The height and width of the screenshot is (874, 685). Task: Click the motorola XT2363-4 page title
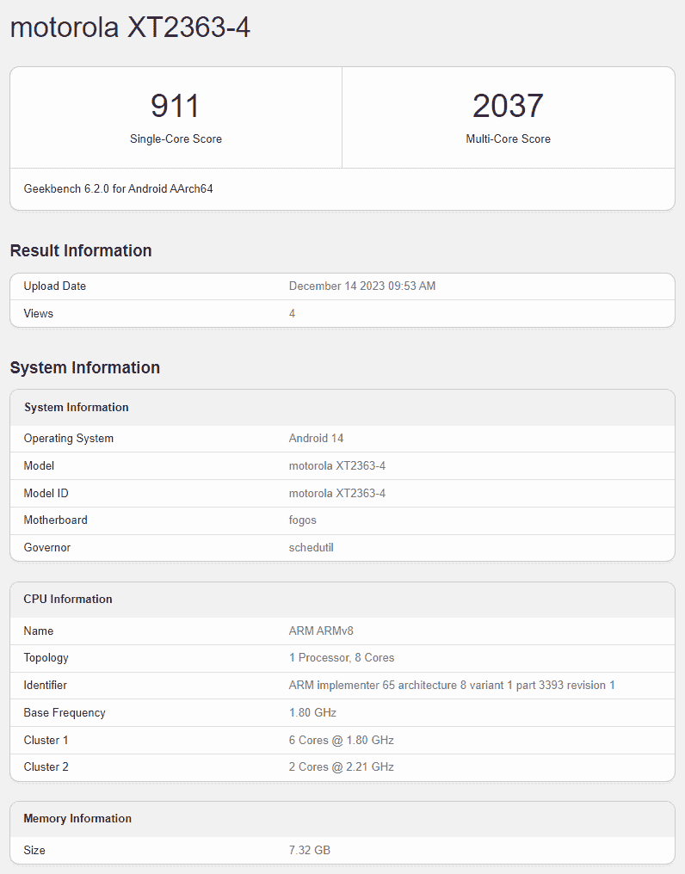130,28
